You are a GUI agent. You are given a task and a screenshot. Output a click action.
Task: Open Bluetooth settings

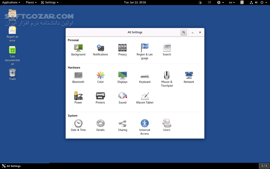(78, 76)
